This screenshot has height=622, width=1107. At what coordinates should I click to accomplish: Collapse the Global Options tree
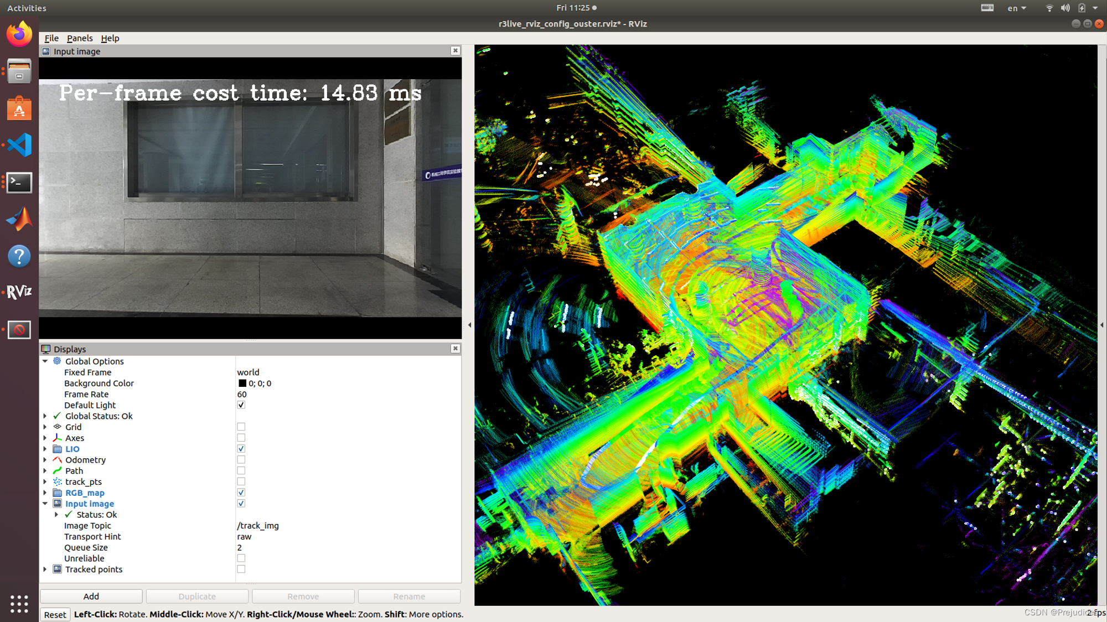point(45,361)
